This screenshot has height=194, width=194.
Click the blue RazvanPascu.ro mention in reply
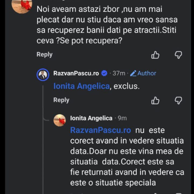pyautogui.click(x=101, y=130)
